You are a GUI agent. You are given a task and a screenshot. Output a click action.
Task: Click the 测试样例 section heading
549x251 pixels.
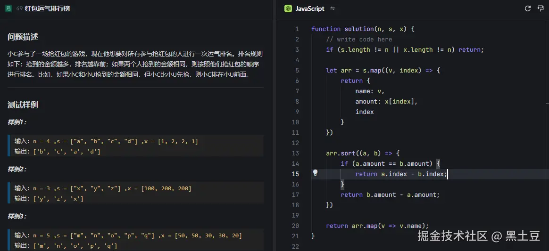point(23,105)
